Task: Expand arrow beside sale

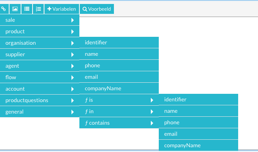Action: tap(72, 20)
